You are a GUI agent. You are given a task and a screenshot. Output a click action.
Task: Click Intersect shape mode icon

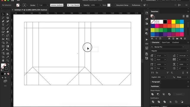point(164,94)
